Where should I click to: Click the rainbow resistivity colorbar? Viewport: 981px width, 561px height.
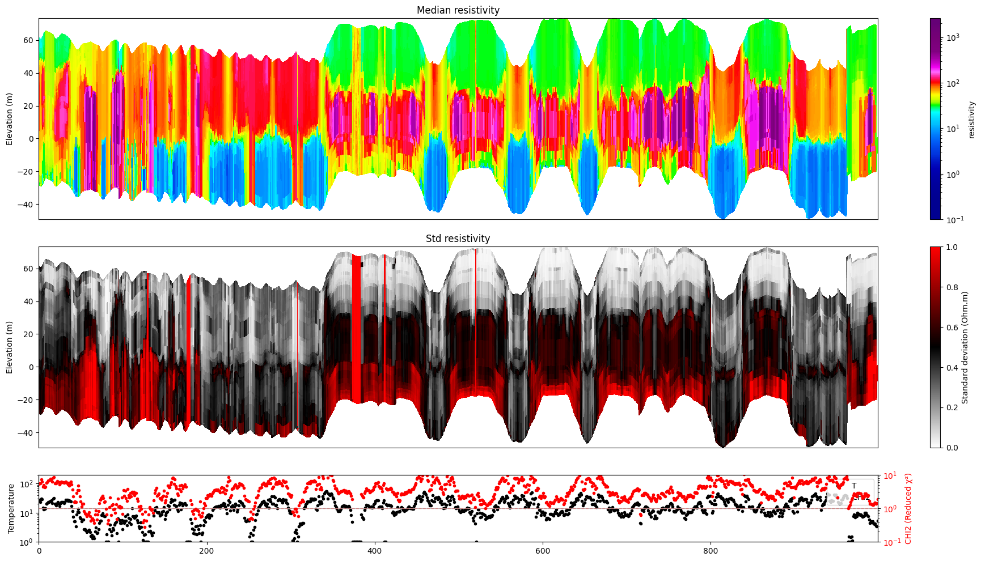(x=935, y=118)
